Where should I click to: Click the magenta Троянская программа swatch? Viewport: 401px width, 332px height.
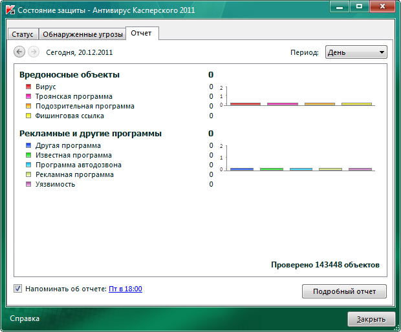tap(28, 96)
